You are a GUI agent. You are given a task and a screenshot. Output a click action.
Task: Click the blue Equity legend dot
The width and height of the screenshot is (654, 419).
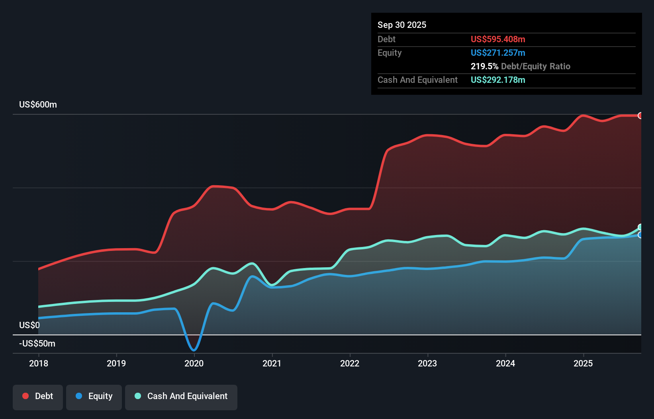78,396
